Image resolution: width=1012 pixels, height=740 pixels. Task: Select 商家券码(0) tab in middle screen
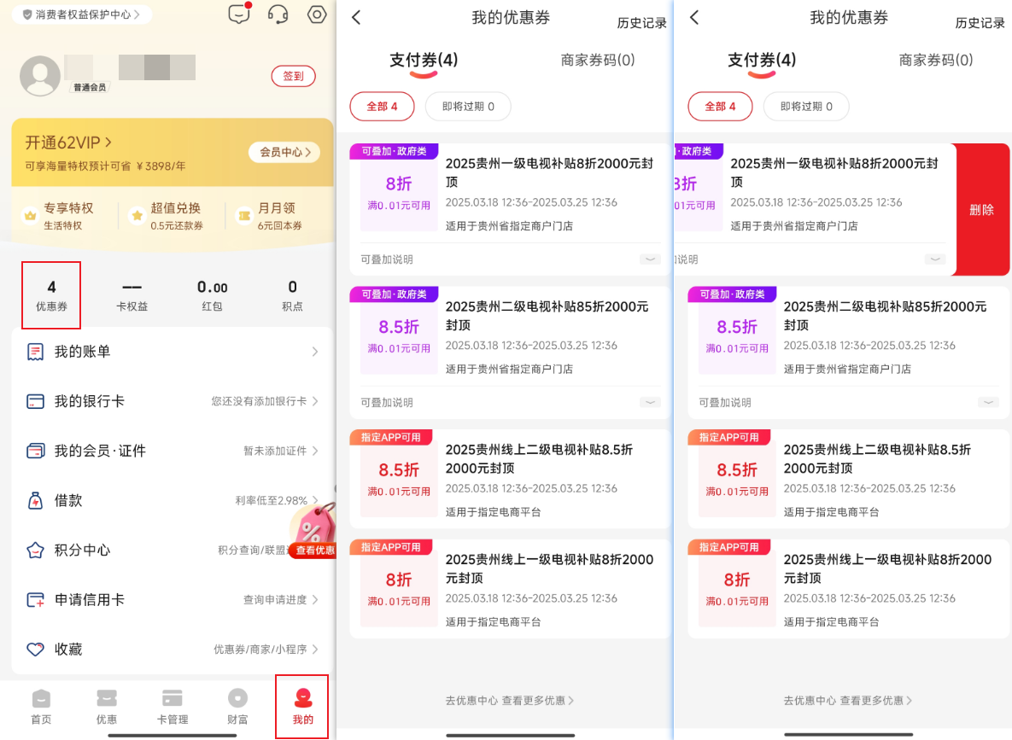click(598, 60)
